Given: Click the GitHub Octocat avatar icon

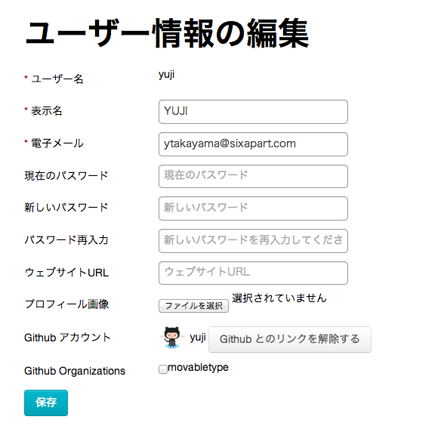Looking at the screenshot, I should point(171,338).
